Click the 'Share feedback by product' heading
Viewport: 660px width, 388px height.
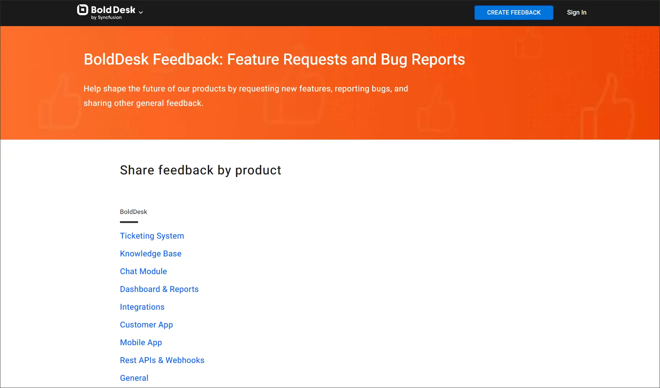pos(200,170)
